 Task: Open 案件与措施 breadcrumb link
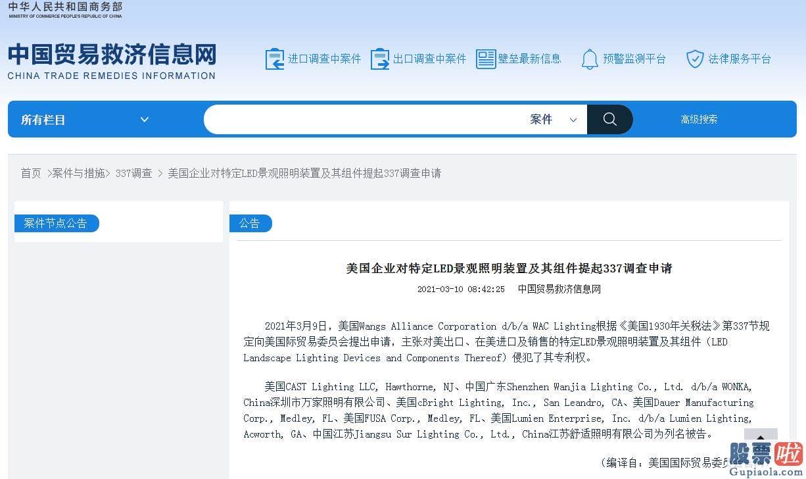tap(79, 173)
